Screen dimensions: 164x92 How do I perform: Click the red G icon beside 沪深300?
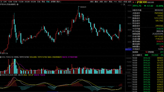(x=133, y=2)
